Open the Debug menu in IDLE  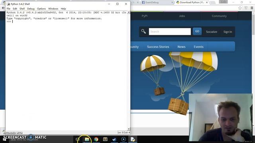point(31,9)
